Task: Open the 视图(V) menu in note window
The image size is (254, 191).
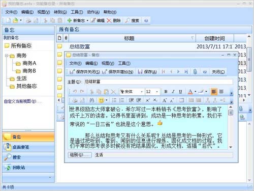Action: [108, 63]
